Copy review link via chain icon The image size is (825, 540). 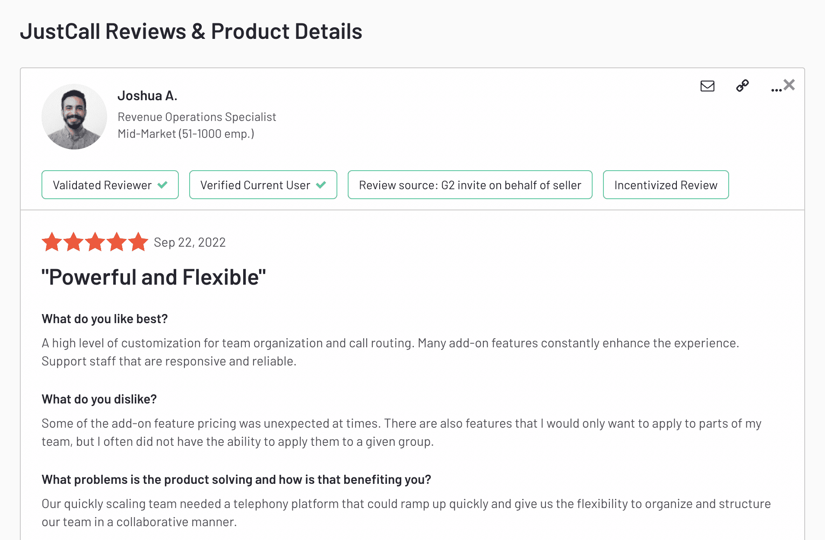click(x=742, y=86)
